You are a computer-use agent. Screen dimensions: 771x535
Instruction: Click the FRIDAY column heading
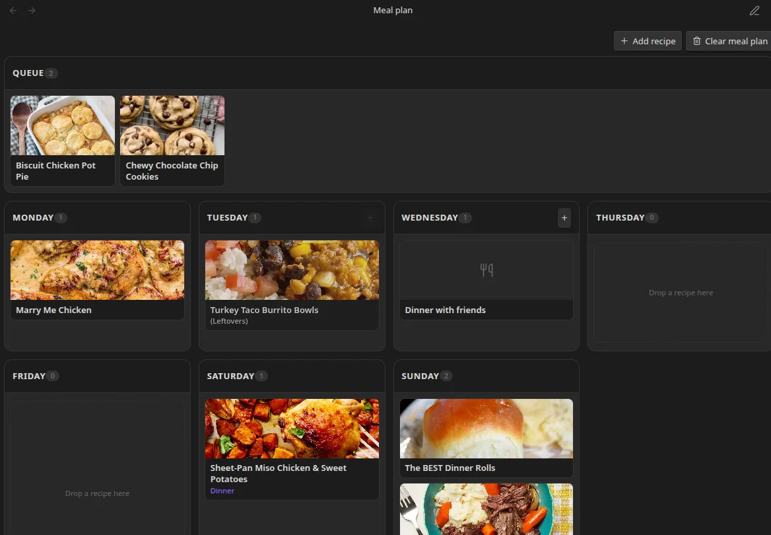pos(29,376)
